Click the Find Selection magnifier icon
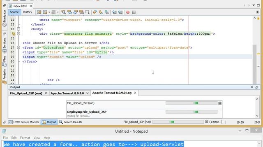 63,12
